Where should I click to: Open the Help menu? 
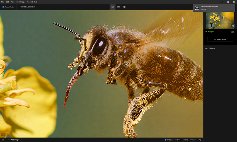pyautogui.click(x=36, y=2)
